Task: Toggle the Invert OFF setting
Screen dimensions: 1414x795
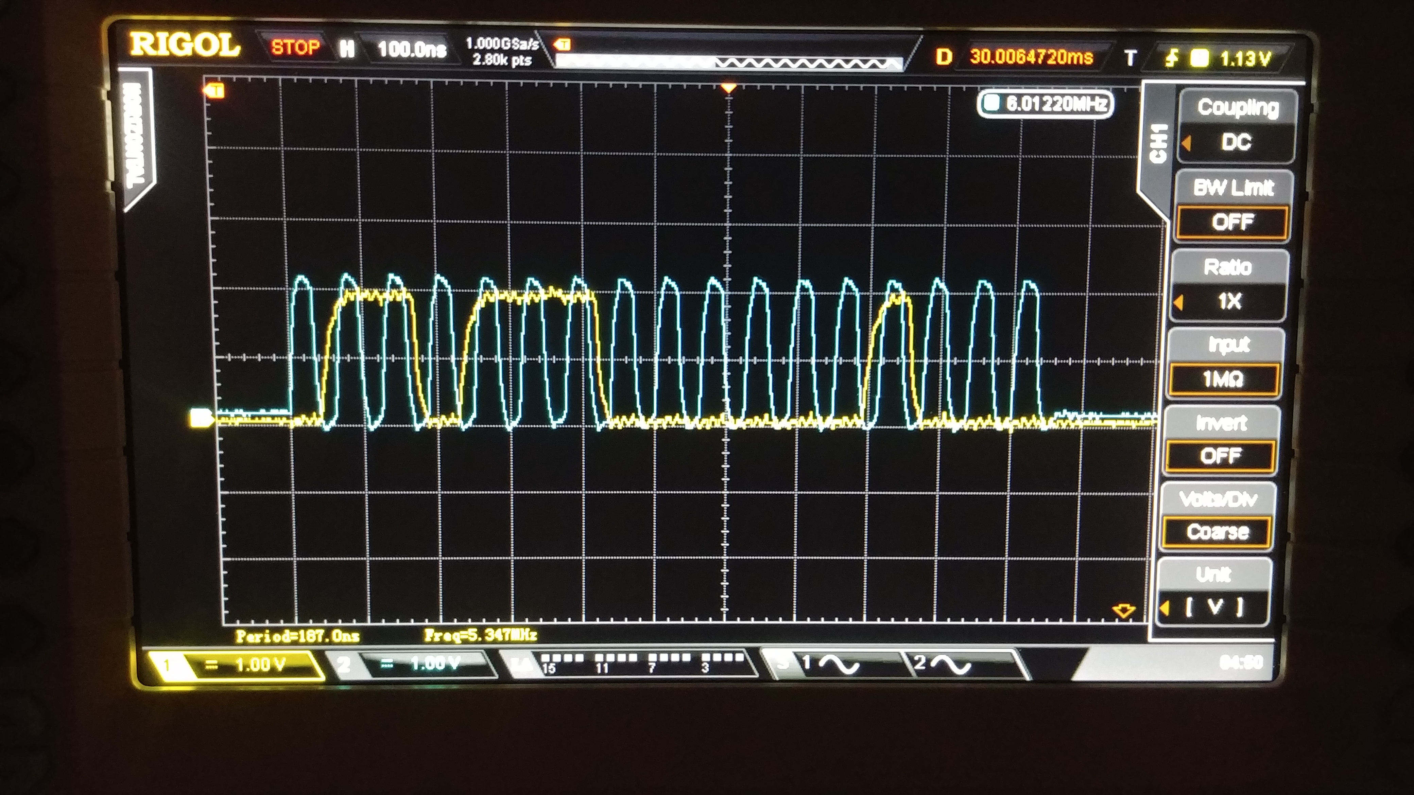Action: pos(1220,456)
